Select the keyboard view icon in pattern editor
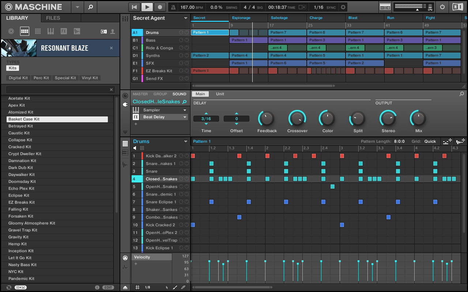Viewport: 468px width, 292px height. 125,153
